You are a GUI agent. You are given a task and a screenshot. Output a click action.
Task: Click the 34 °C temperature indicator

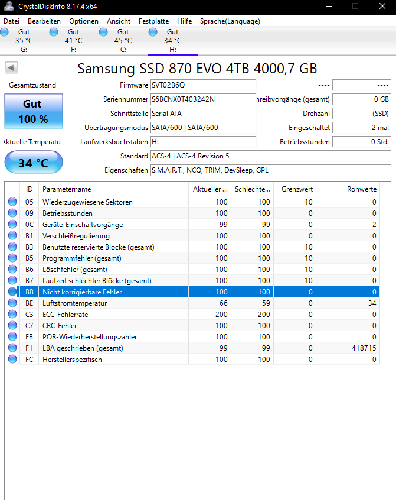[33, 162]
